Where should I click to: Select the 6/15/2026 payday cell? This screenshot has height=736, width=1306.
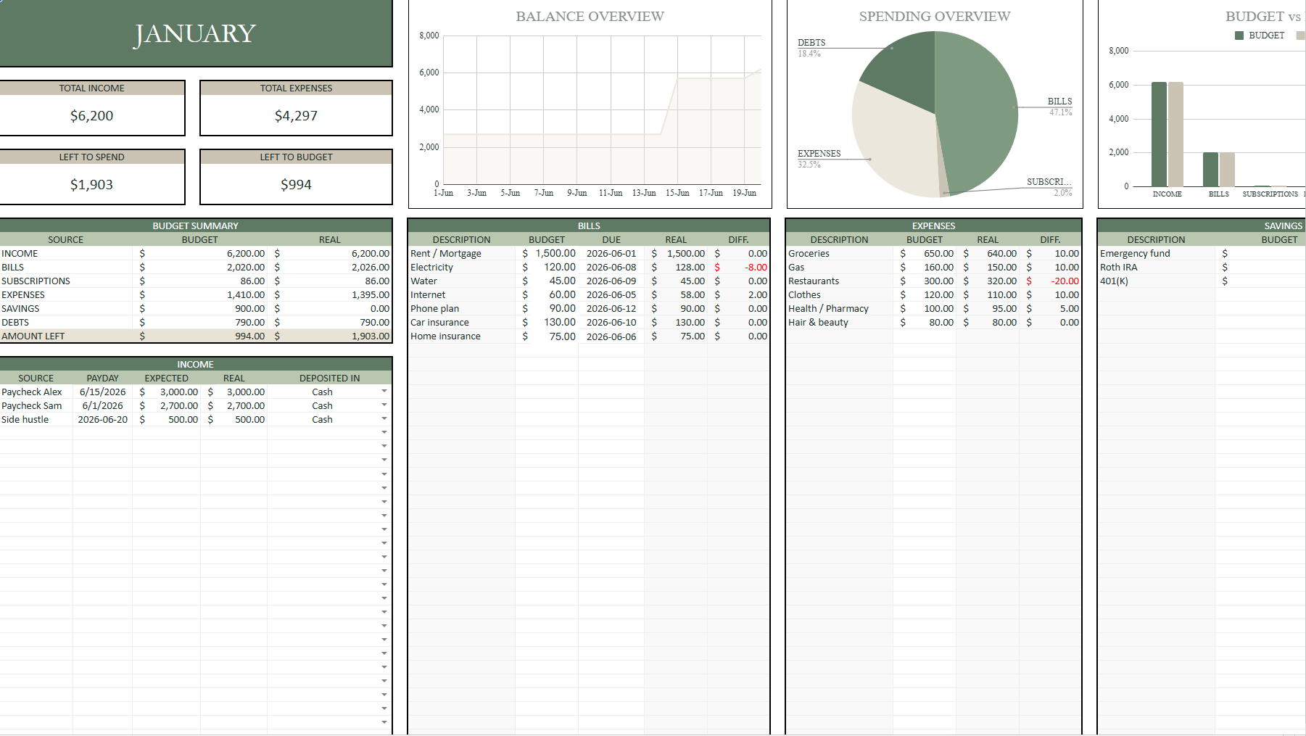(x=102, y=392)
